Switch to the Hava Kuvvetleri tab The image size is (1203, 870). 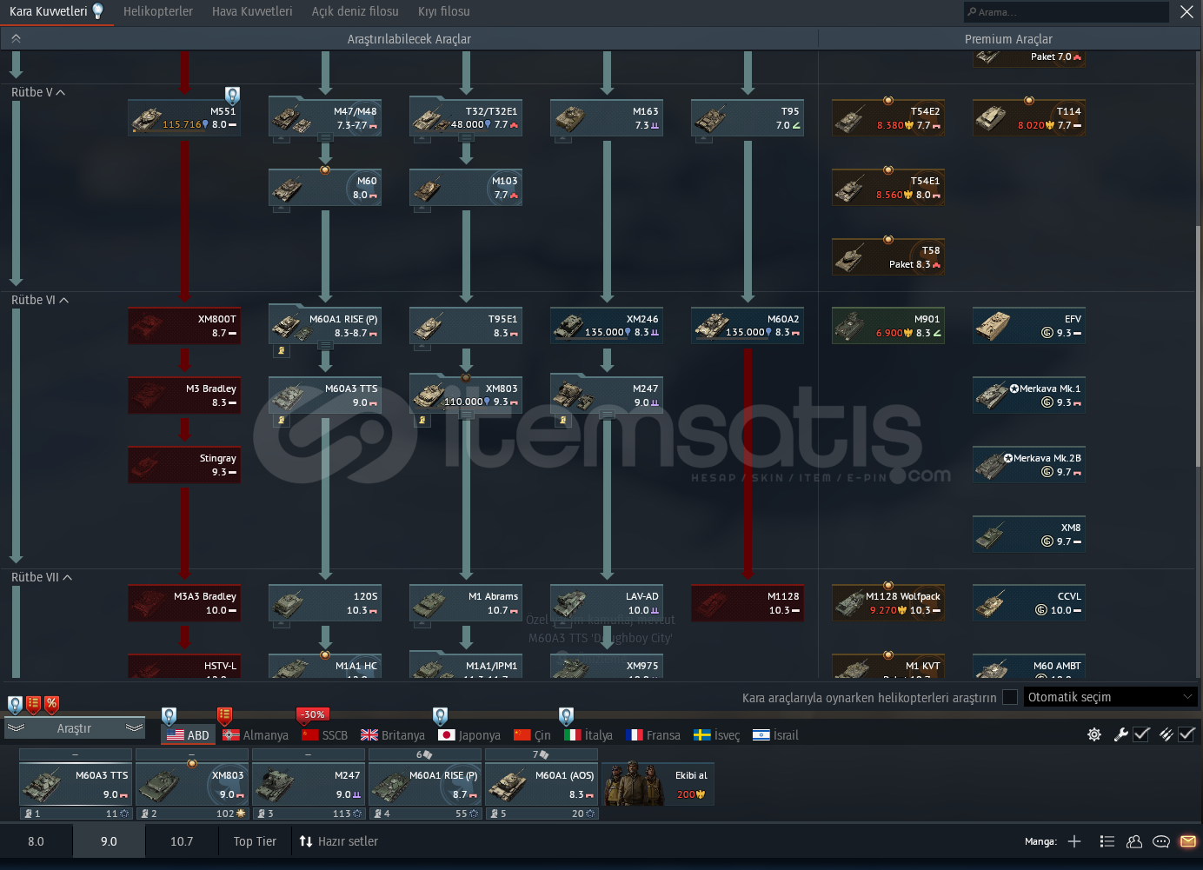tap(252, 11)
